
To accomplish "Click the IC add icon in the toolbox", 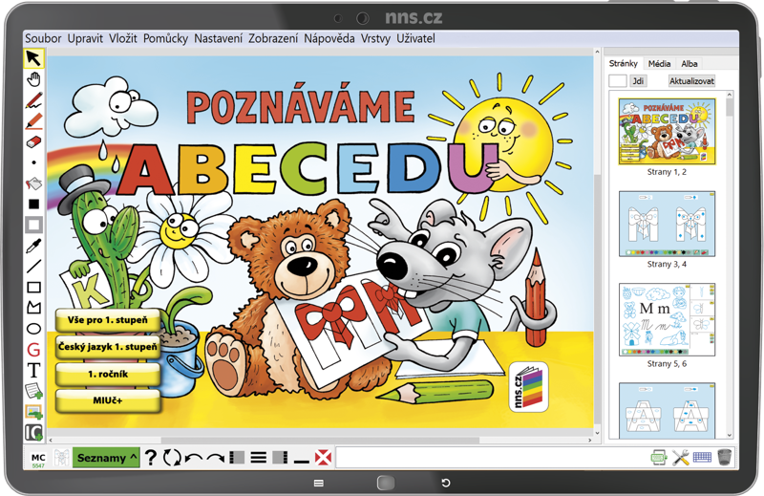I will [33, 433].
